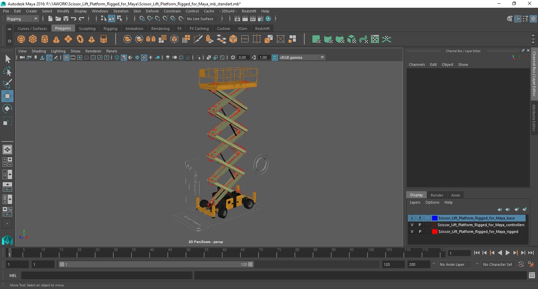
Task: Activate the Lasso select tool
Action: 7,71
